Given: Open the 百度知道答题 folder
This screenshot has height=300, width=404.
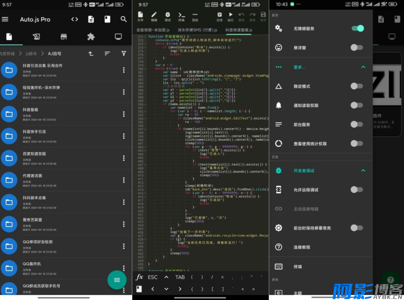Looking at the screenshot, I should (66, 158).
